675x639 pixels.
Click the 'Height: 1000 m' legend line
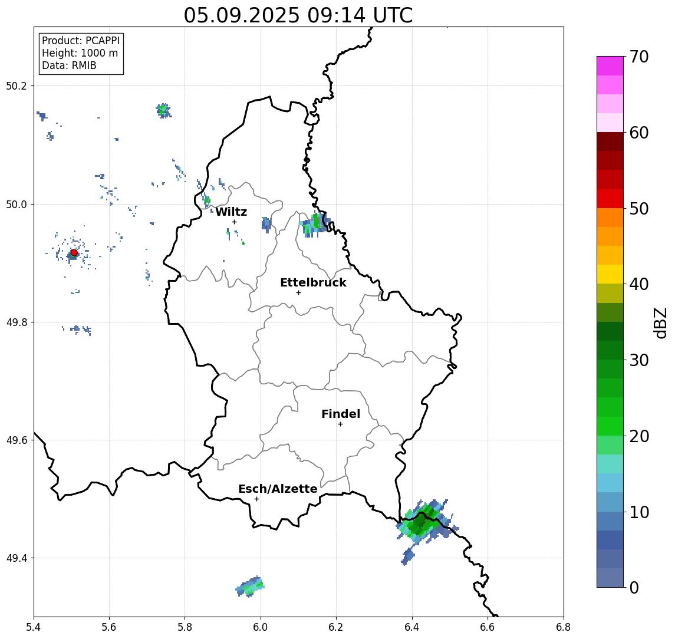point(80,53)
